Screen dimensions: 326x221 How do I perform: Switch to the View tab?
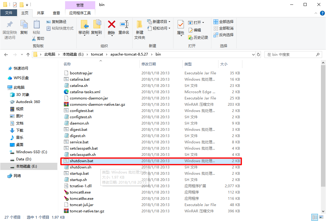56,13
